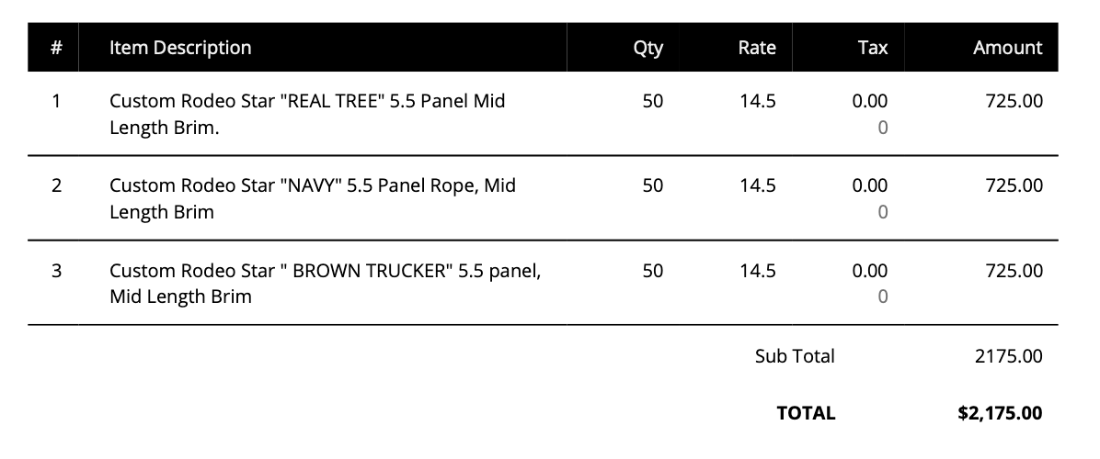Select the Qty column header
Image resolution: width=1100 pixels, height=459 pixels.
click(647, 48)
